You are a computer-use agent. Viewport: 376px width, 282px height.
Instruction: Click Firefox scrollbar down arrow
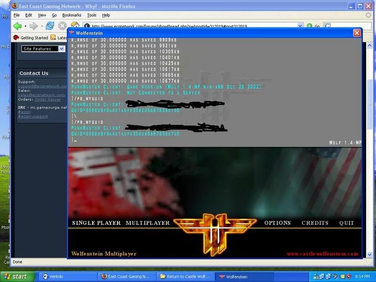[369, 255]
